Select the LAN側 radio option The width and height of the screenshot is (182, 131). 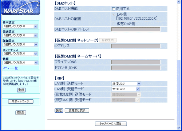pos(114,14)
